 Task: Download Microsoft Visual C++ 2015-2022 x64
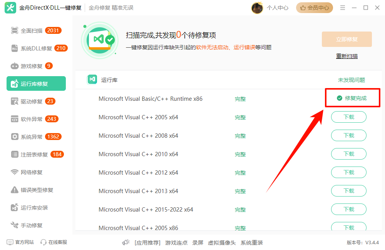pos(349,209)
